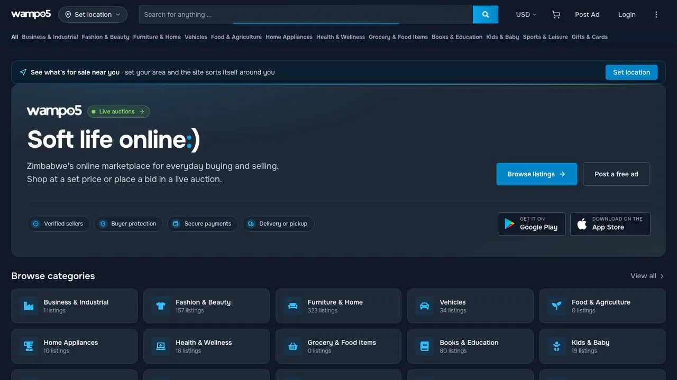Screen dimensions: 677x380
Task: Click the Food & Agriculture plant icon
Action: [556, 306]
